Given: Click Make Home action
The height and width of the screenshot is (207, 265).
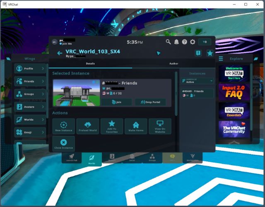Looking at the screenshot, I should click(136, 126).
